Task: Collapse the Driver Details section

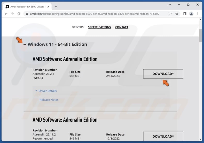Action: tap(46, 91)
